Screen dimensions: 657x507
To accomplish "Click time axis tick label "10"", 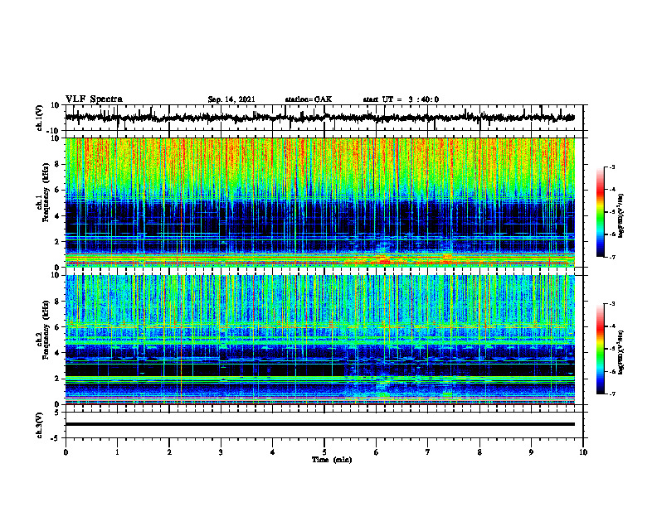I will tap(583, 452).
